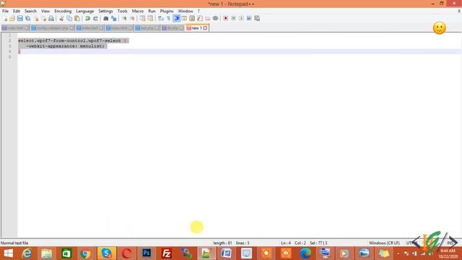The height and width of the screenshot is (260, 462).
Task: Cut the selection with the scissors icon
Action: click(x=61, y=19)
